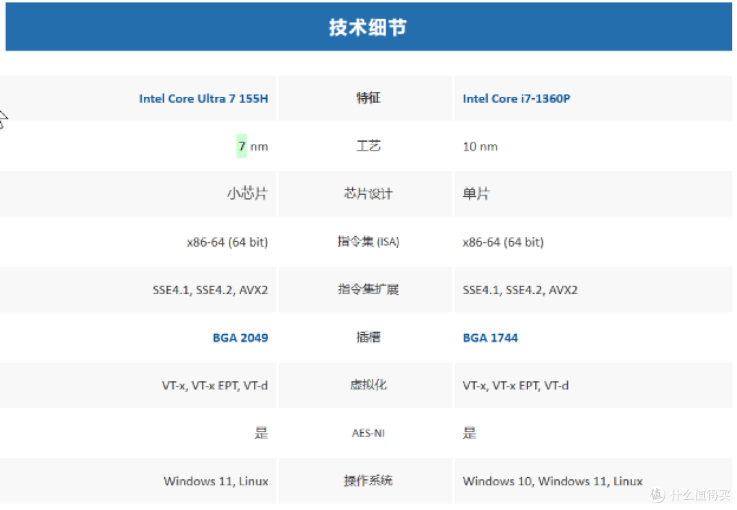Click the 芯片设计 row label
Screen dimensions: 737x510
pyautogui.click(x=368, y=194)
